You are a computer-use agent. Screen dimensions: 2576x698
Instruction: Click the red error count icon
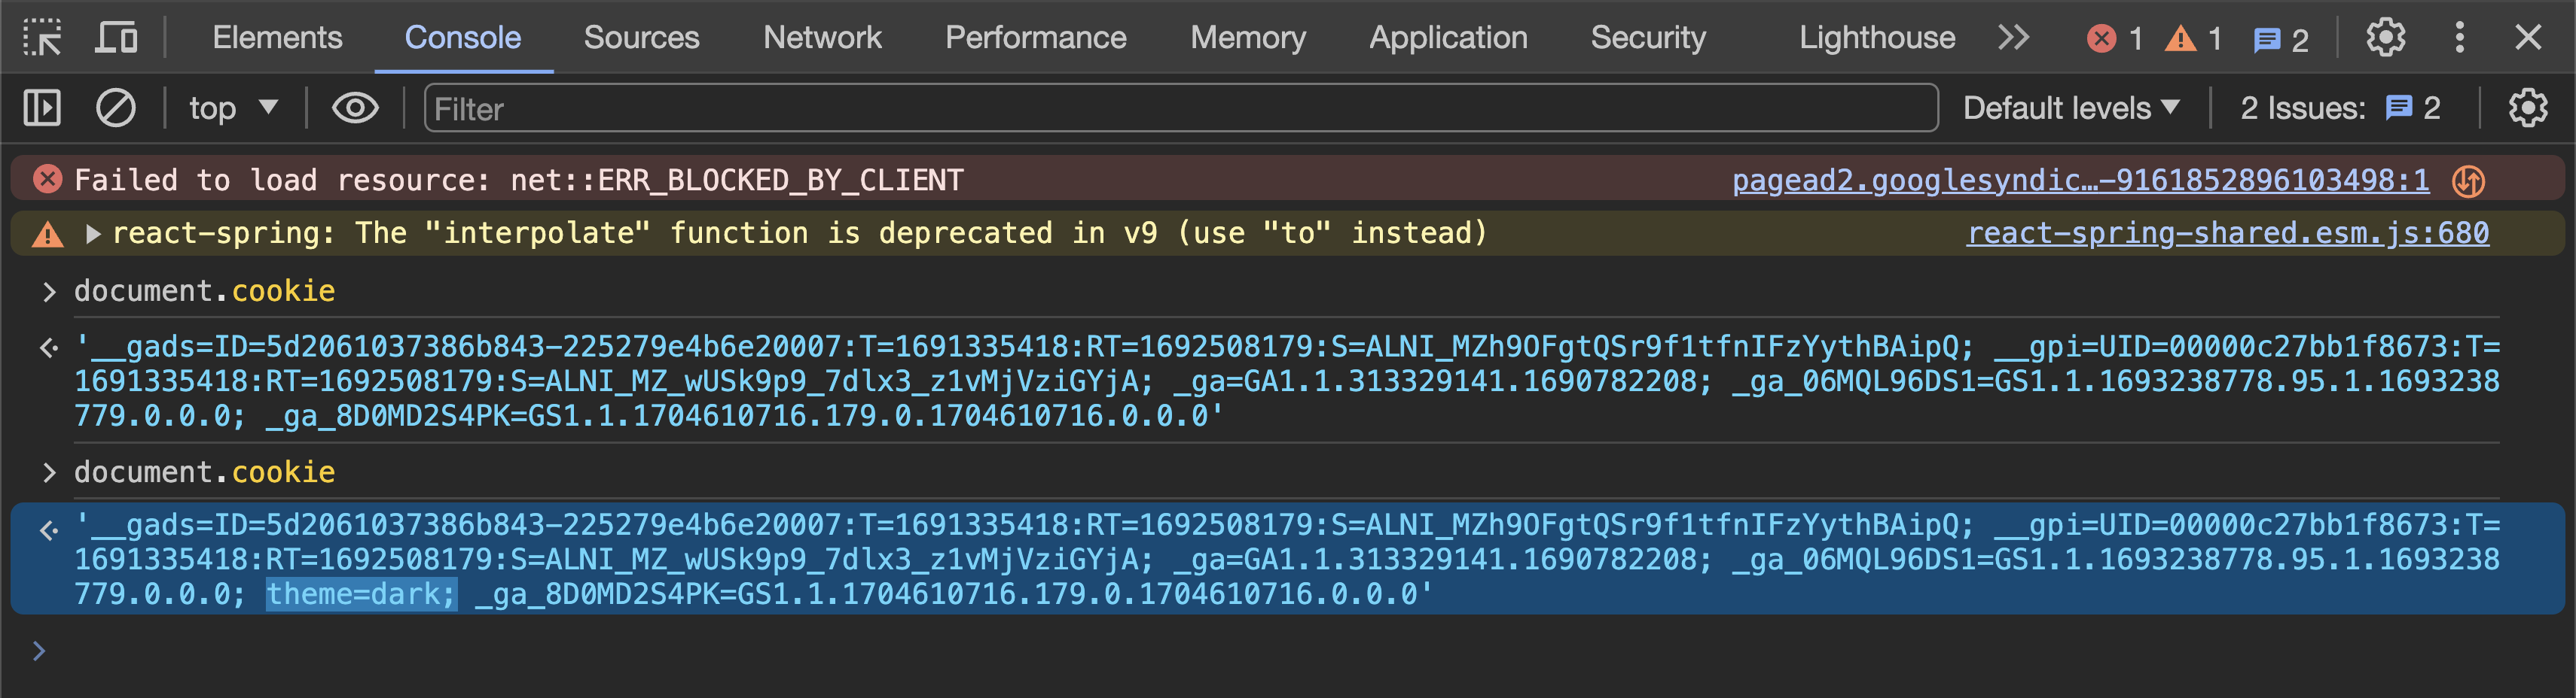(2102, 39)
